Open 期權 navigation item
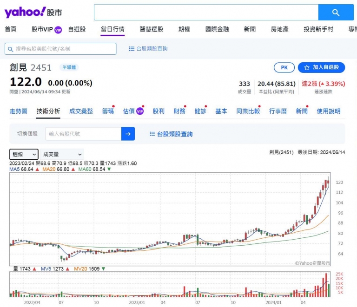 tap(184, 29)
